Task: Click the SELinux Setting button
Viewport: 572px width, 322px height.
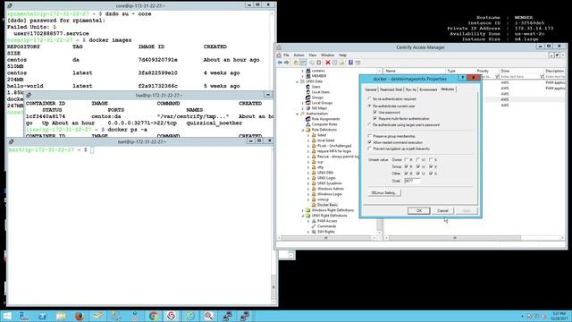Action: (384, 193)
